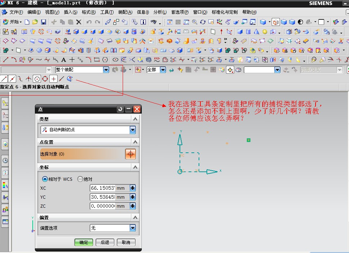
Task: Create a Cone primitive with its icon
Action: coord(257,32)
